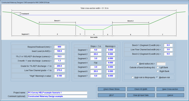The image size is (189, 101).
Task: Click the Comment (optional) text field
Action: (x=57, y=96)
